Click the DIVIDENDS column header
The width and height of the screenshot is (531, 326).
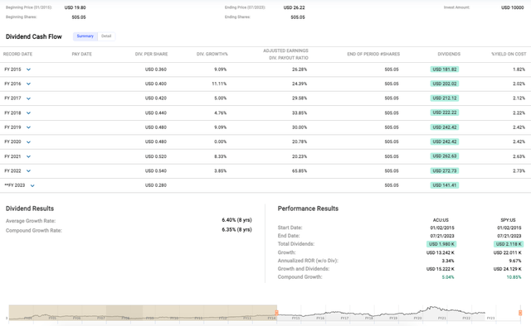click(449, 54)
